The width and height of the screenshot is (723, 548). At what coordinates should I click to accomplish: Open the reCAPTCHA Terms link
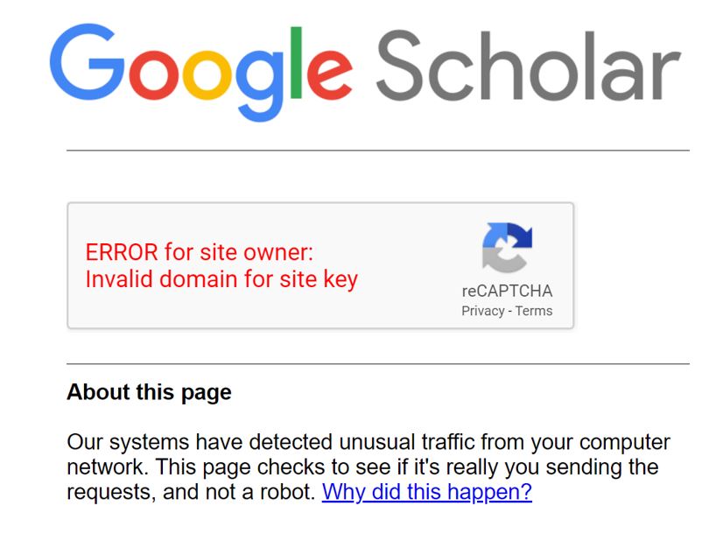[x=534, y=311]
